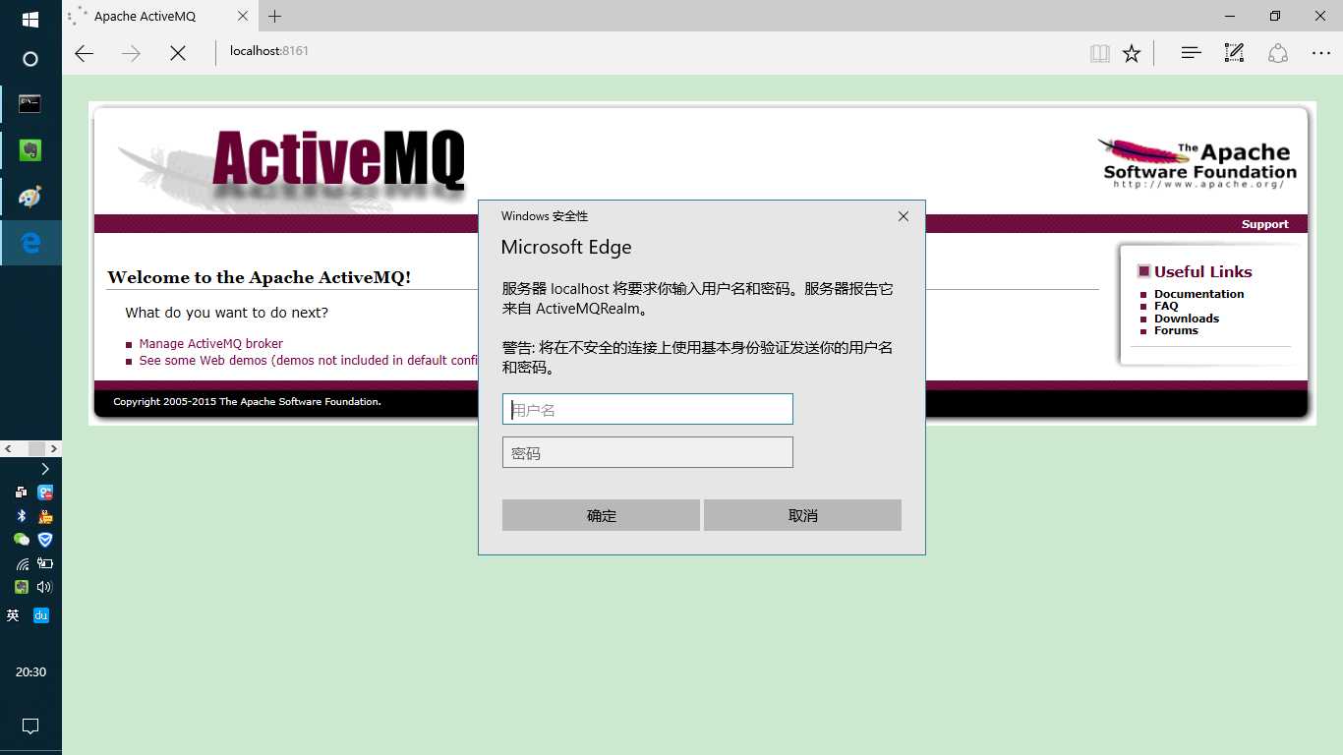The image size is (1343, 755).
Task: Open the FAQ useful link
Action: click(x=1166, y=306)
